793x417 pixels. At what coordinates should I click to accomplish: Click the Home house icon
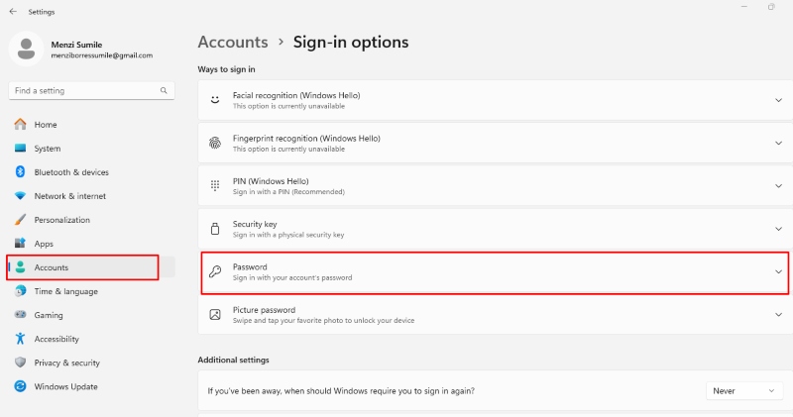20,125
